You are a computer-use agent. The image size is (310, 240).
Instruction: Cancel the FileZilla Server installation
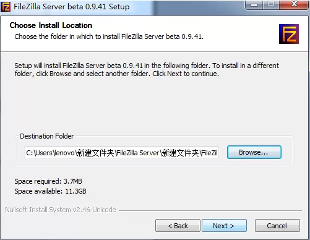[277, 226]
